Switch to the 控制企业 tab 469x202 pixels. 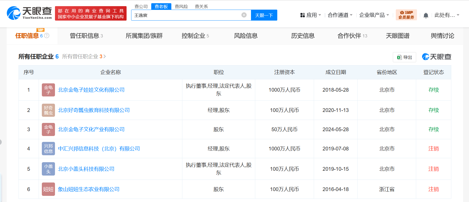pyautogui.click(x=195, y=36)
